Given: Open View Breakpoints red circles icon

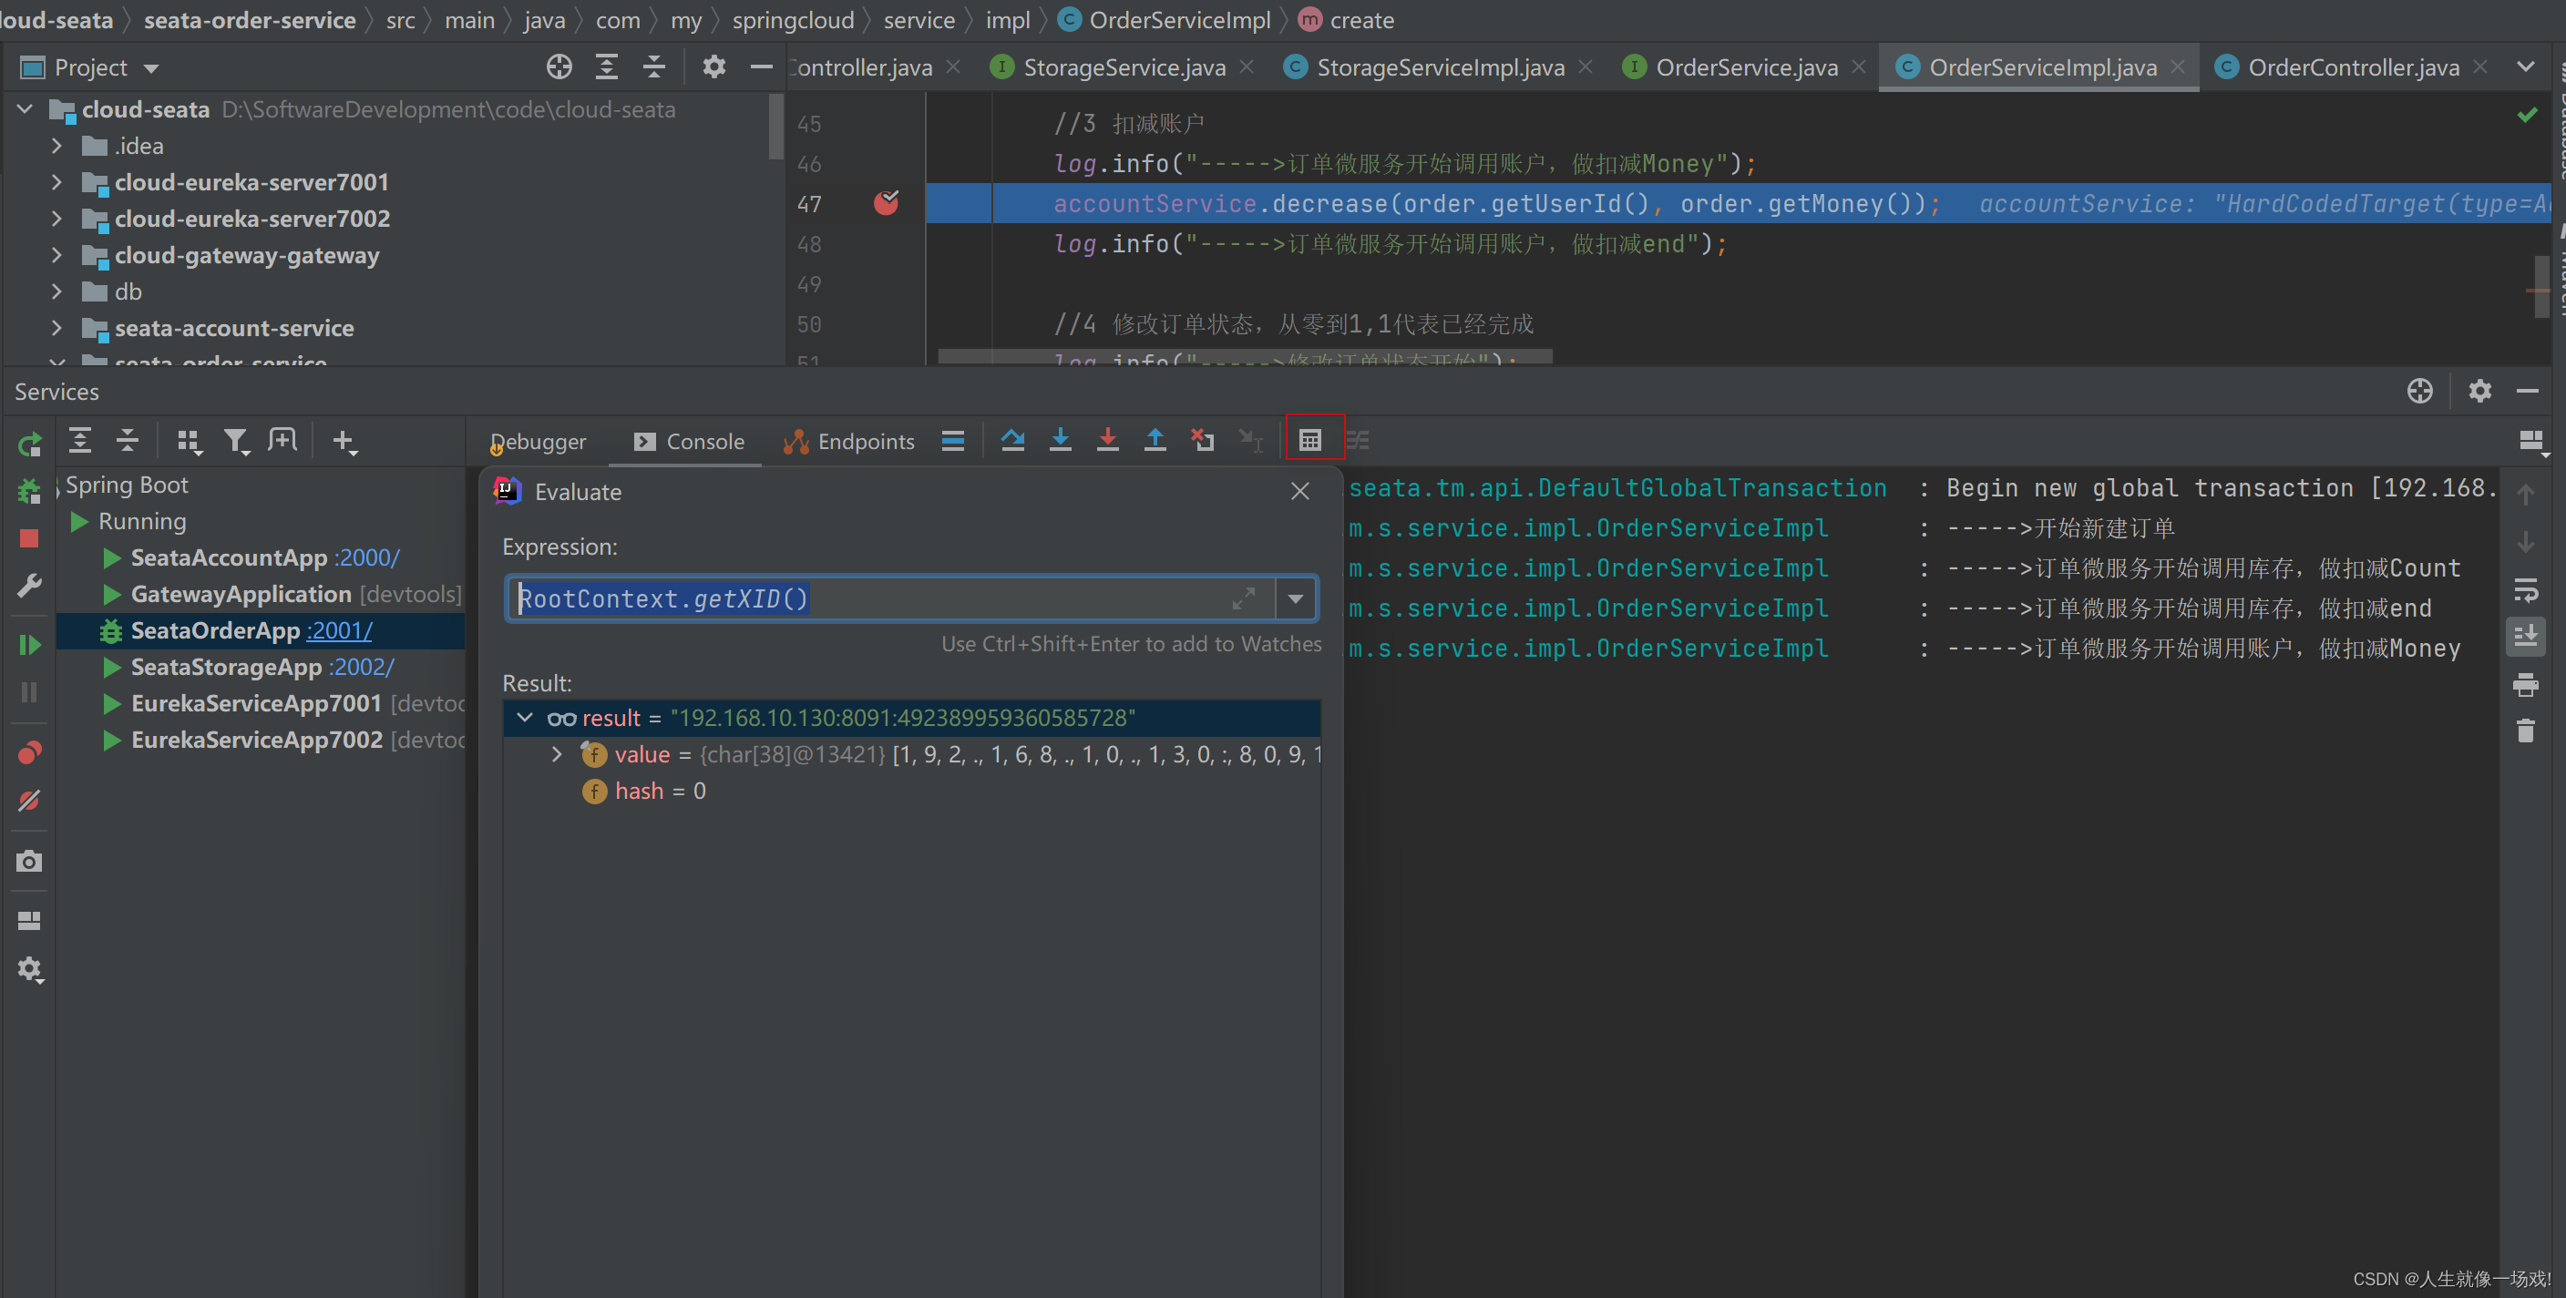Looking at the screenshot, I should pos(29,752).
